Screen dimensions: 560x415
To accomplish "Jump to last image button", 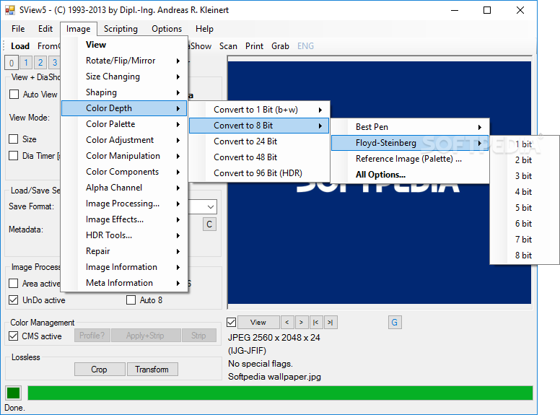I will (331, 322).
